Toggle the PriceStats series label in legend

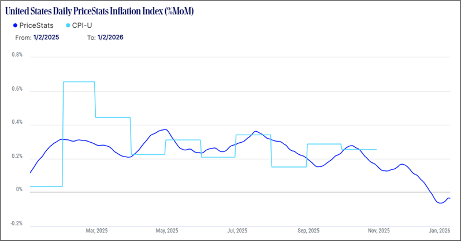click(x=36, y=25)
